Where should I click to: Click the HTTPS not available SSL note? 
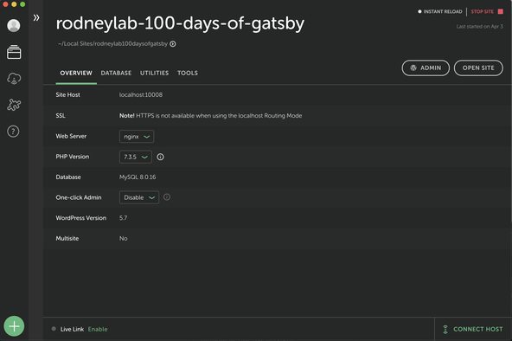pyautogui.click(x=211, y=116)
